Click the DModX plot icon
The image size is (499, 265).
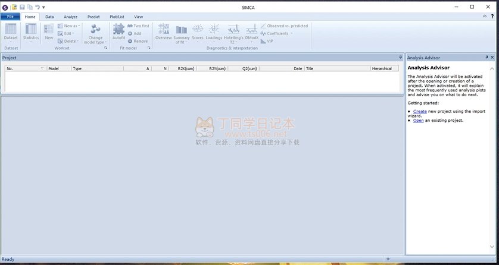(252, 29)
